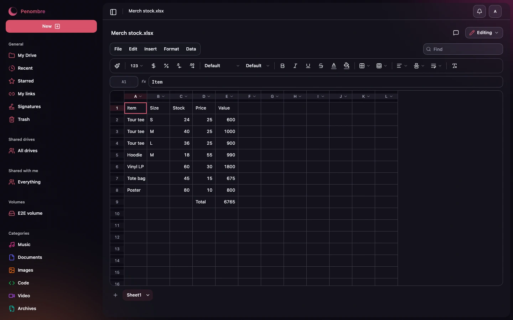Toggle the sidebar panel icon

click(x=113, y=12)
